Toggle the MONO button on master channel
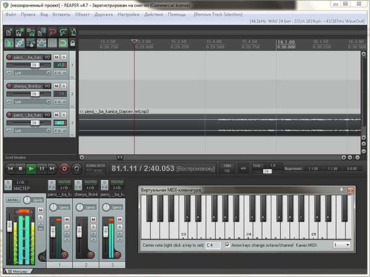370x277 pixels. (13, 200)
